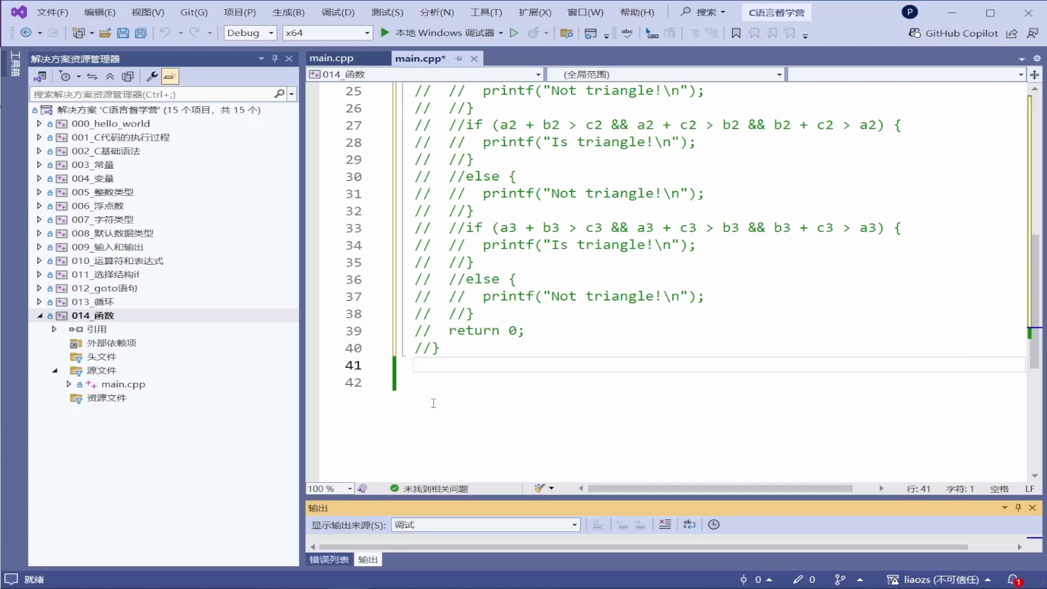The width and height of the screenshot is (1047, 589).
Task: Expand the 013_循环 project node
Action: click(x=39, y=302)
